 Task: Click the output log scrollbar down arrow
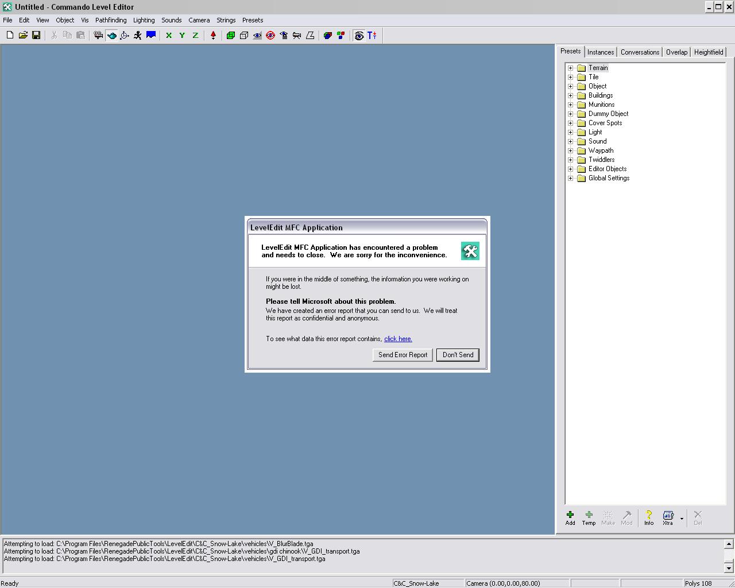tap(729, 568)
